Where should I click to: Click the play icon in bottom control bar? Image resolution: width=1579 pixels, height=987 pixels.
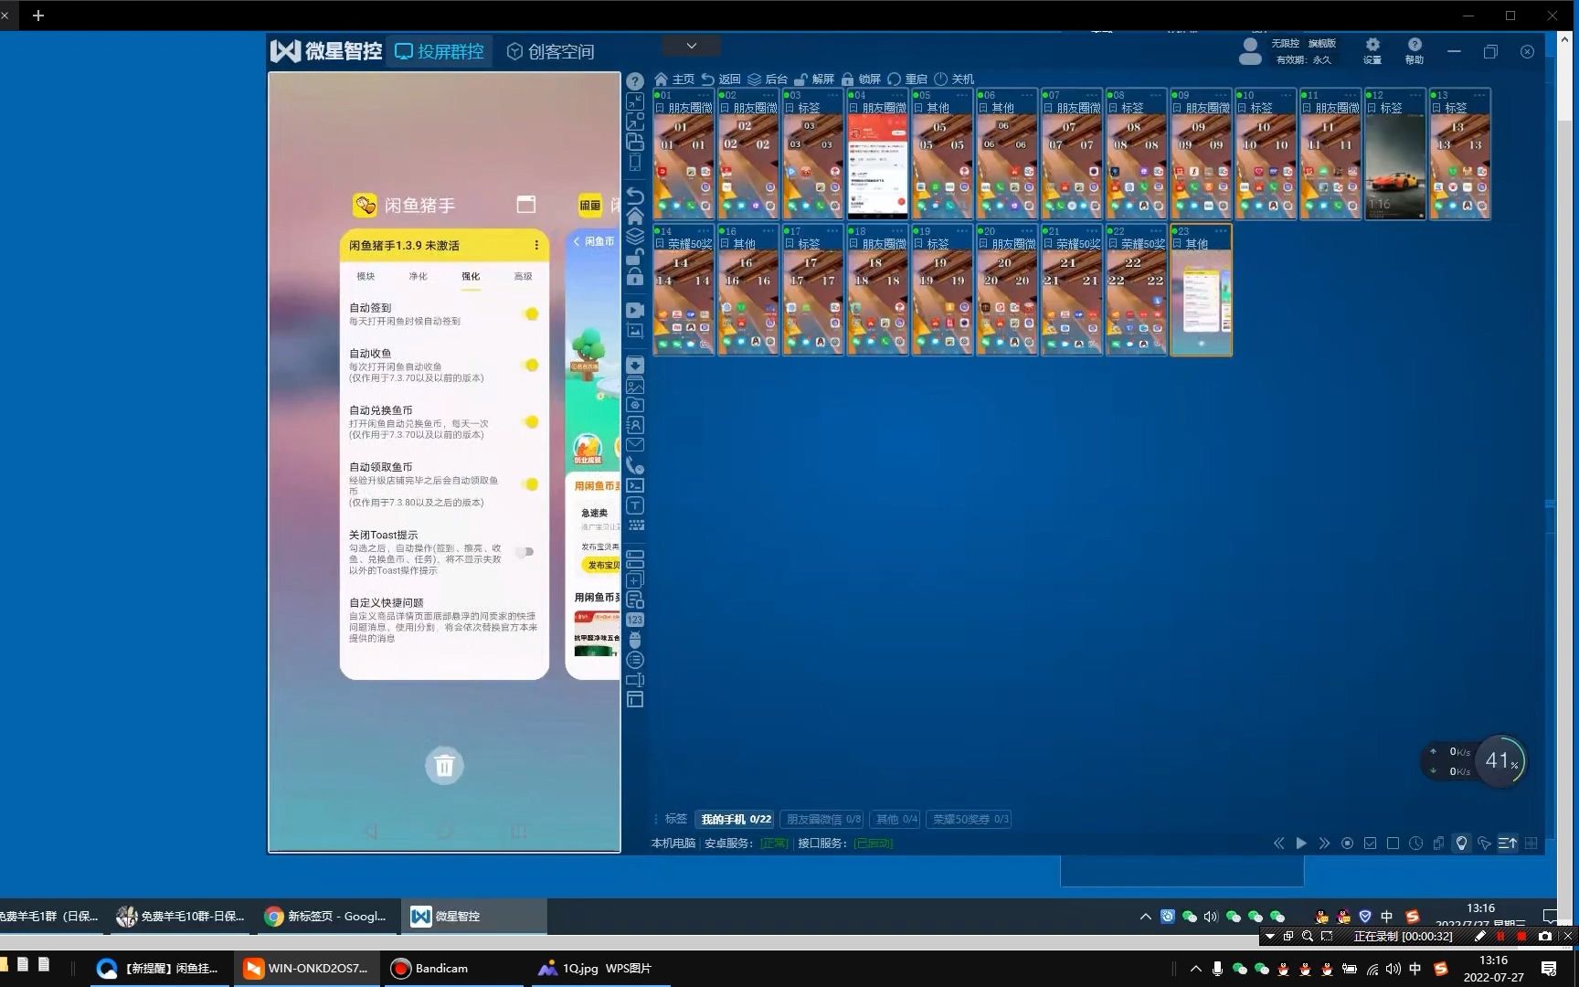[x=1301, y=844]
